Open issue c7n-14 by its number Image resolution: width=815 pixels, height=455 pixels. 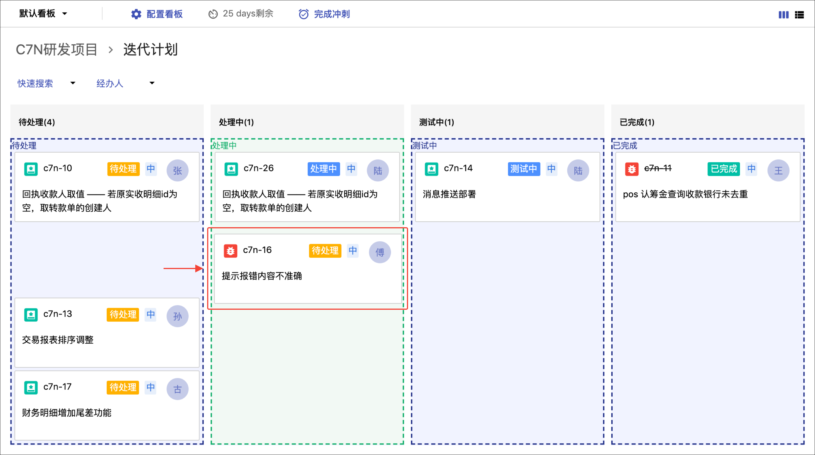[x=458, y=168]
